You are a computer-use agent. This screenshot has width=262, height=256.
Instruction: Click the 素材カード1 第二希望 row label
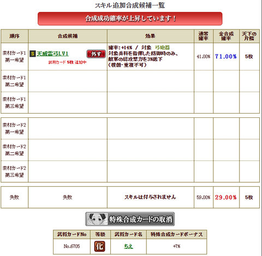point(14,81)
